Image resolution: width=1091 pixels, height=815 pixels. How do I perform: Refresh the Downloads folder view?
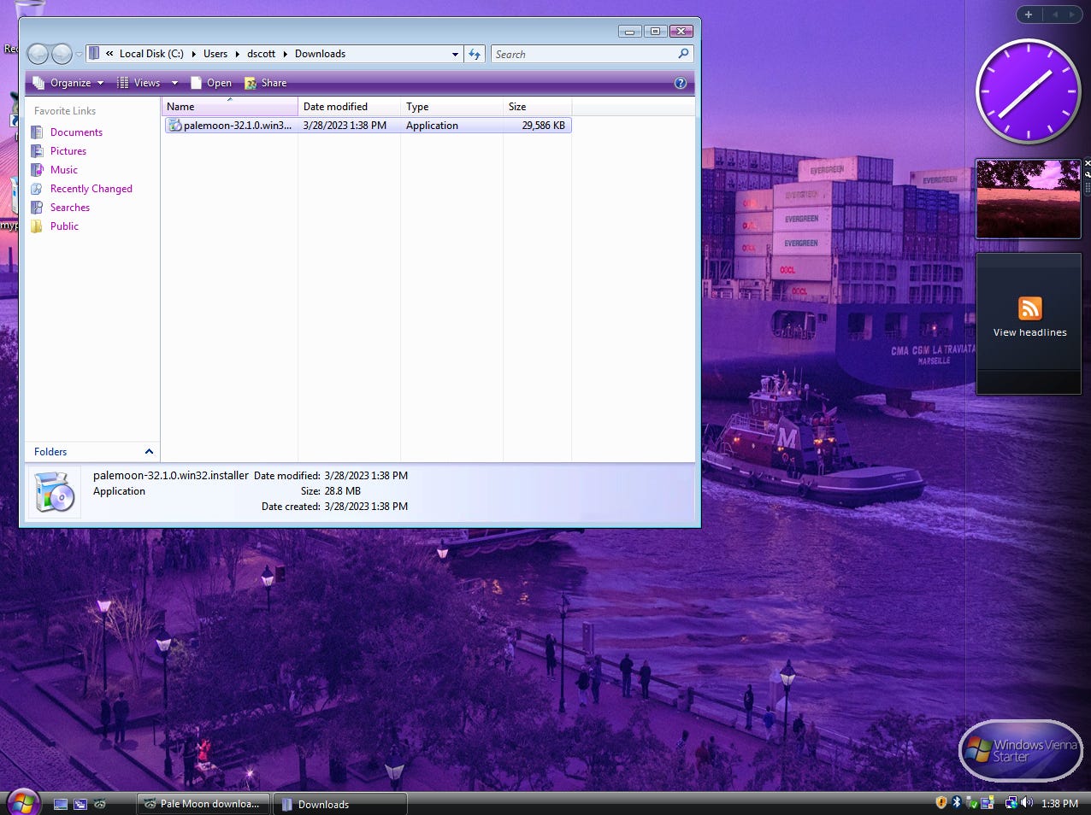point(475,54)
